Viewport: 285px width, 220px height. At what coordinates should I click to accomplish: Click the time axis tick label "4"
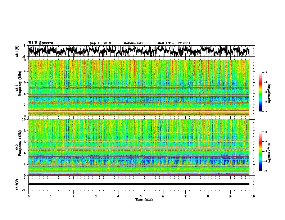118,196
